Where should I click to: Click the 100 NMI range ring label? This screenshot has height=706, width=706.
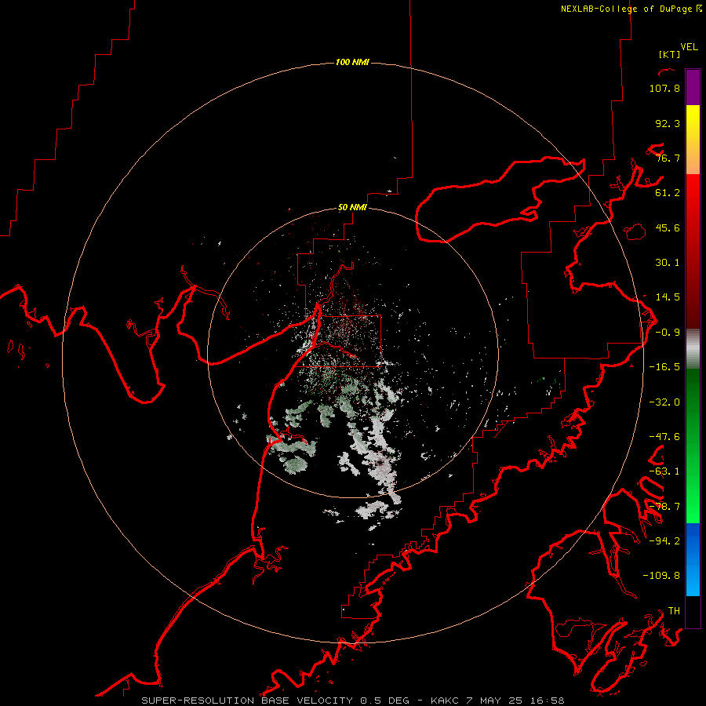352,62
